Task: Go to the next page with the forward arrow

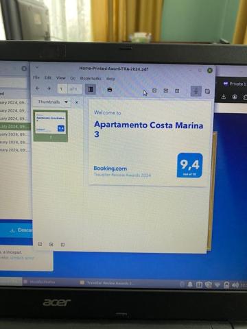Action: click(49, 88)
